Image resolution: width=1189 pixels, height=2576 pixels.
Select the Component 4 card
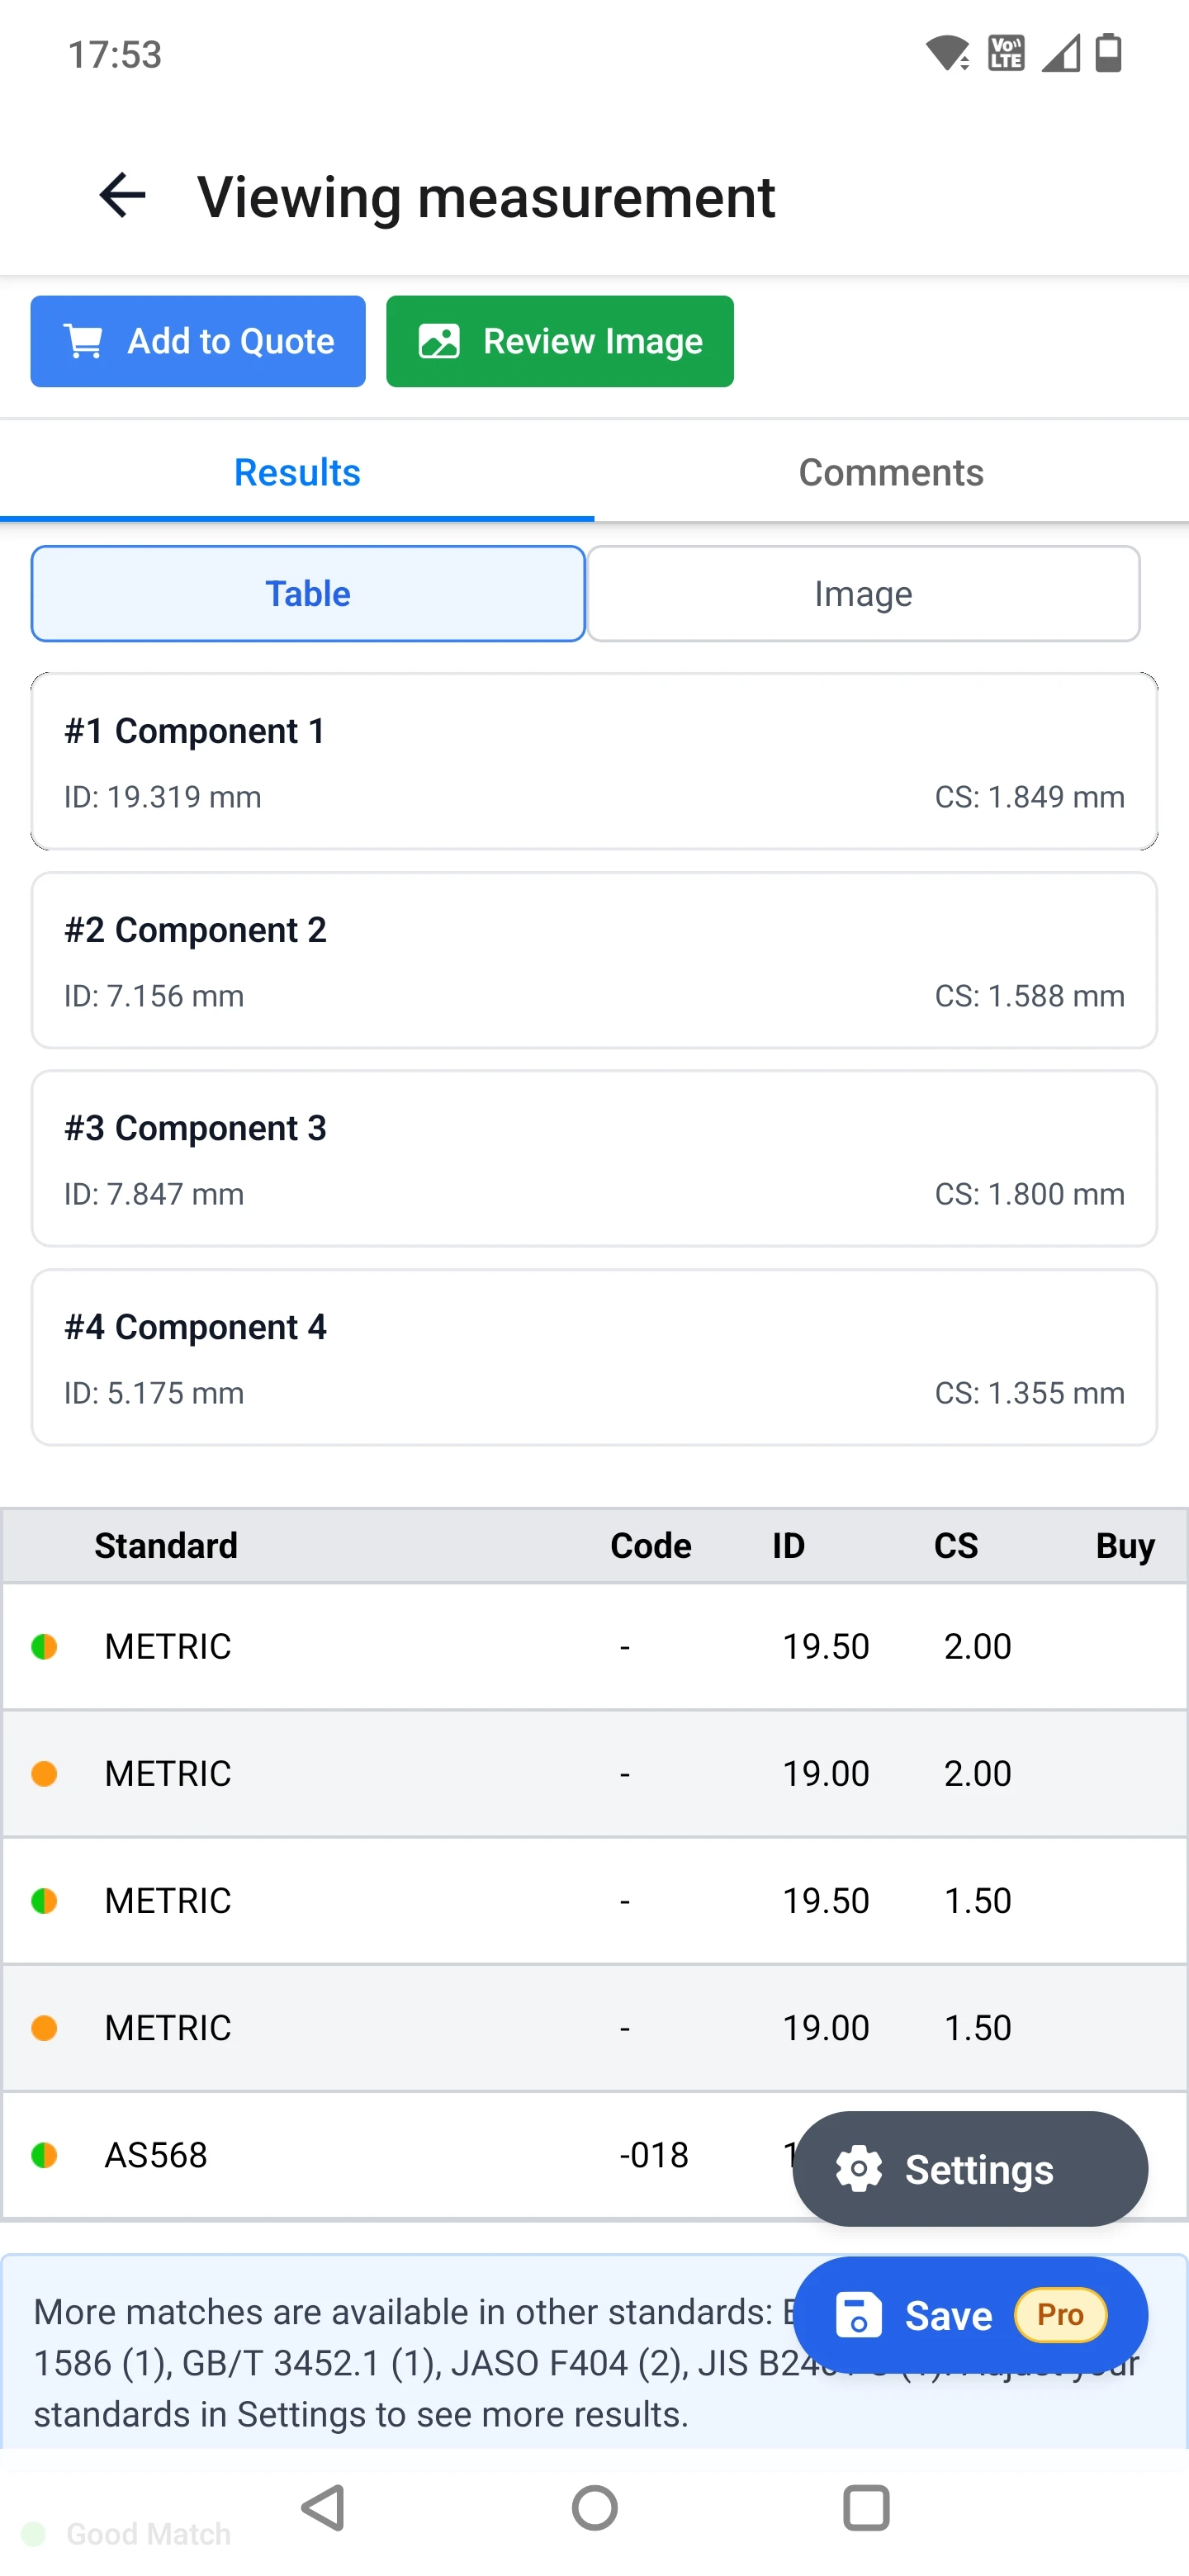pyautogui.click(x=594, y=1357)
